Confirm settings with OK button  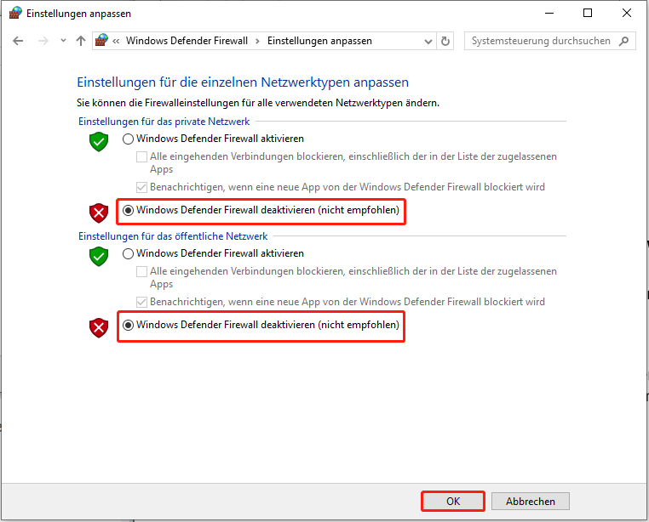pyautogui.click(x=453, y=502)
